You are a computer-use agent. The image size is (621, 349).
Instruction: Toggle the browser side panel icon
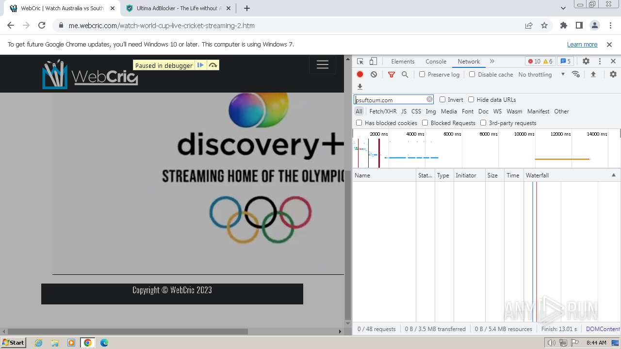(579, 25)
